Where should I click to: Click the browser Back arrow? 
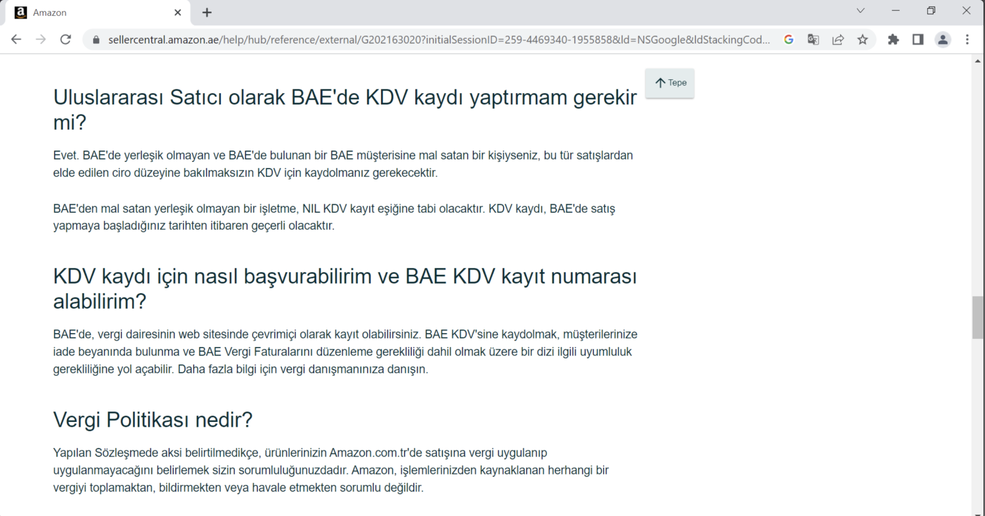(16, 39)
